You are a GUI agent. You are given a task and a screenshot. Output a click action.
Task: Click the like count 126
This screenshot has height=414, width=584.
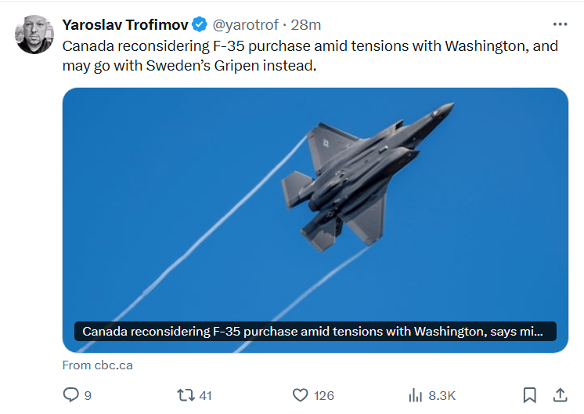[x=323, y=395]
